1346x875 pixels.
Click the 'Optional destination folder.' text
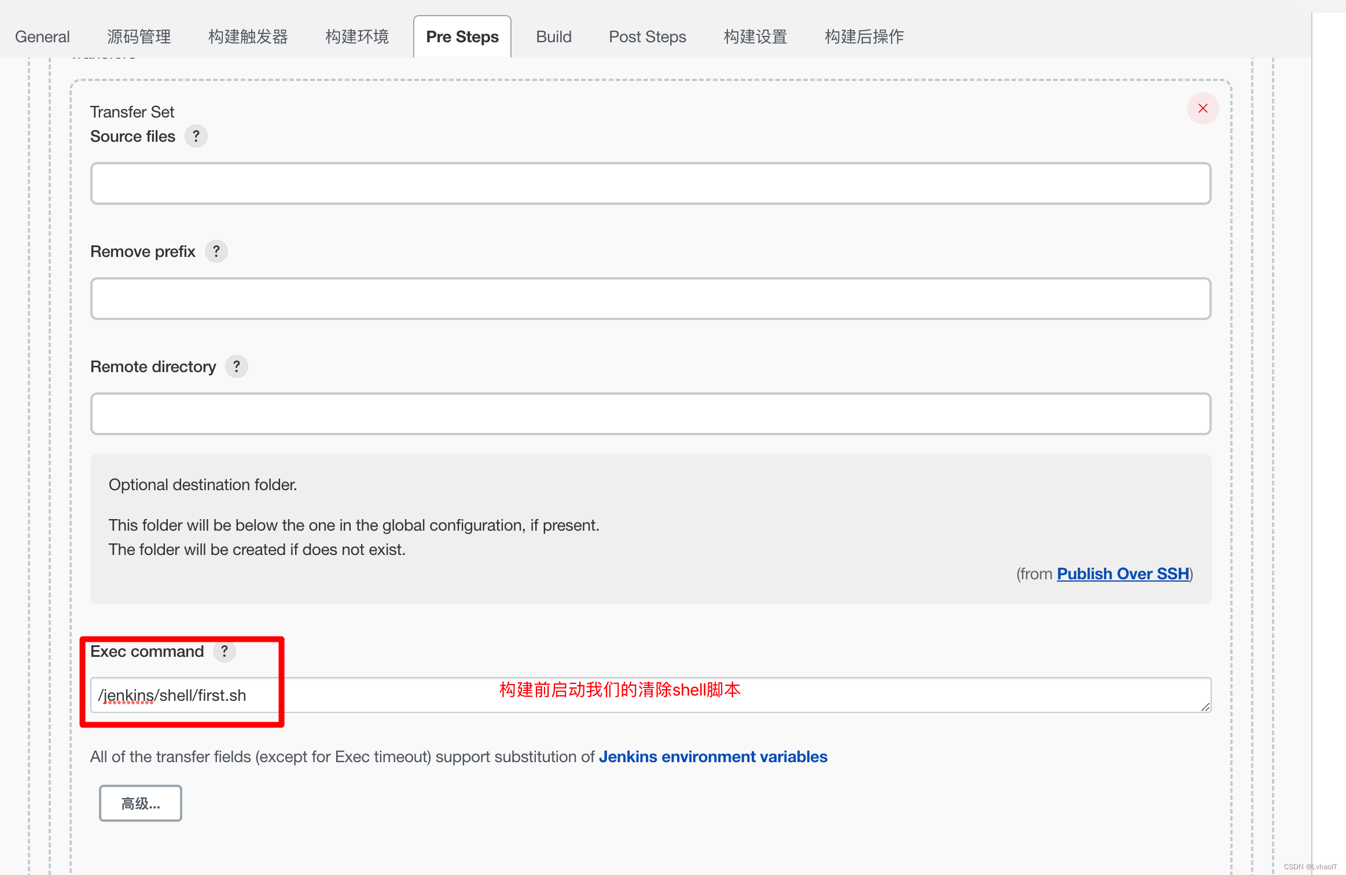tap(203, 484)
